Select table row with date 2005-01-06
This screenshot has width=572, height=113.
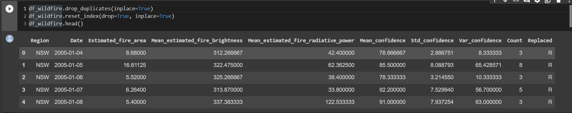[x=287, y=77]
